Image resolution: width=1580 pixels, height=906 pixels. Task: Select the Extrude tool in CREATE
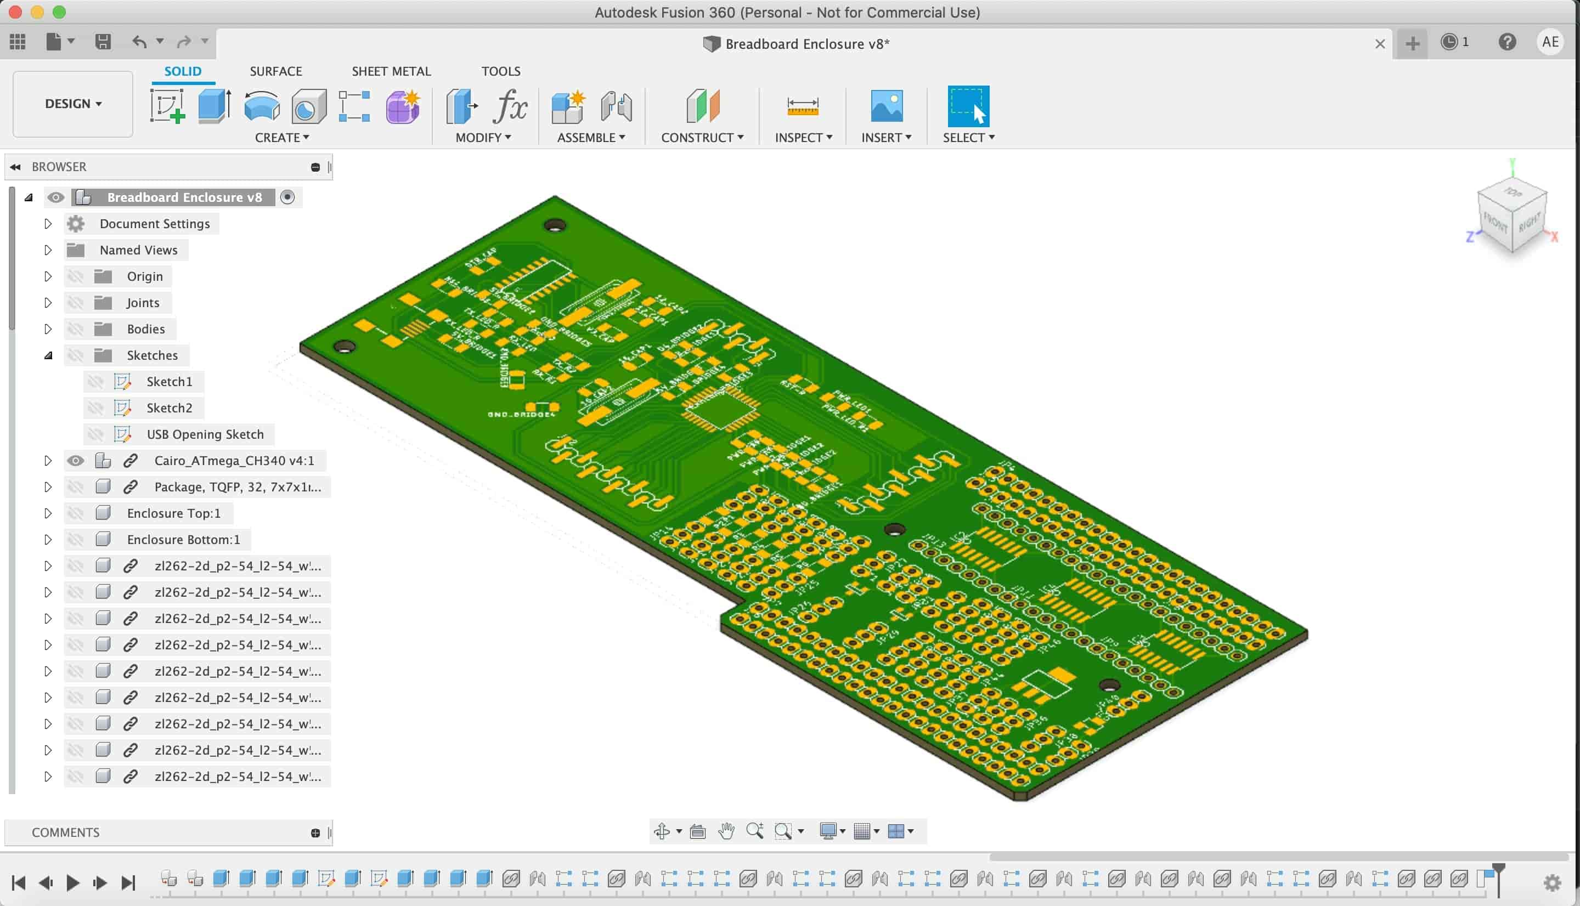coord(214,105)
